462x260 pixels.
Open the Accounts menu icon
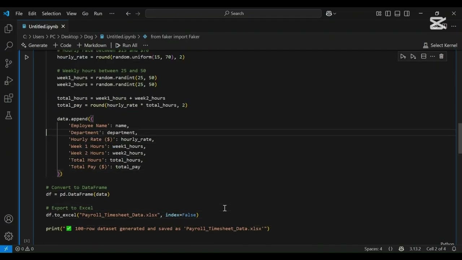tap(9, 219)
